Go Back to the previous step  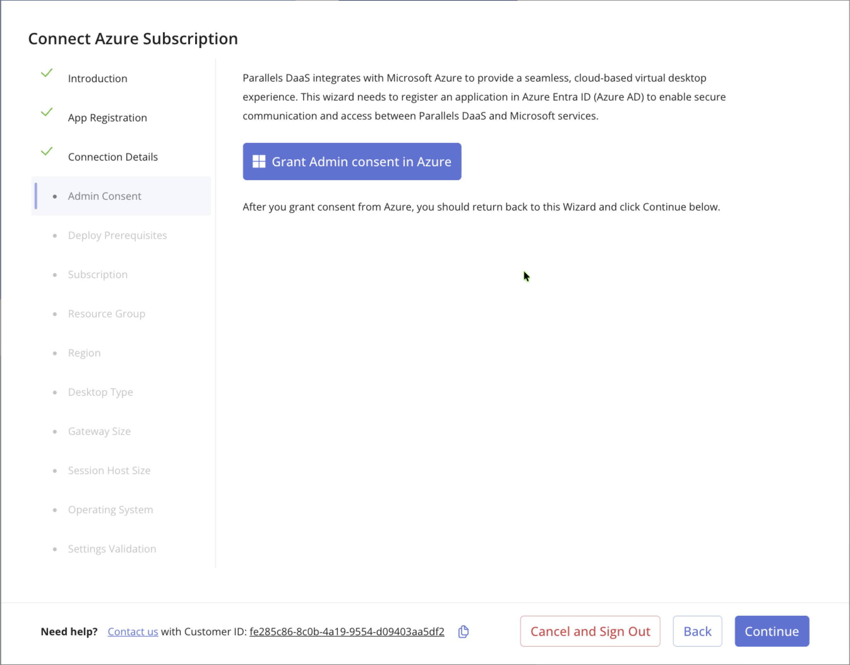click(x=697, y=631)
